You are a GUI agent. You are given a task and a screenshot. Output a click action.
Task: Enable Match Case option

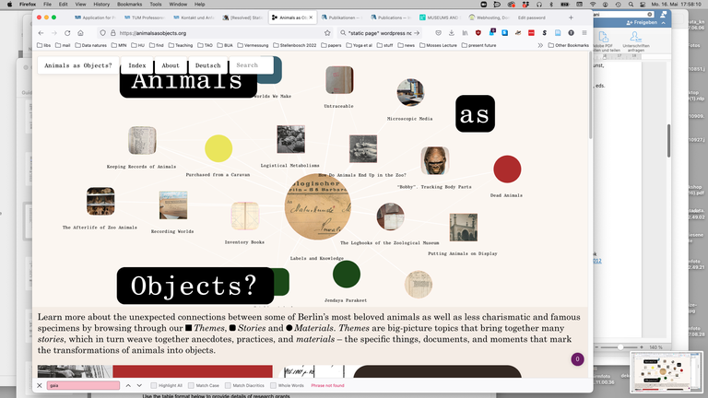[191, 385]
